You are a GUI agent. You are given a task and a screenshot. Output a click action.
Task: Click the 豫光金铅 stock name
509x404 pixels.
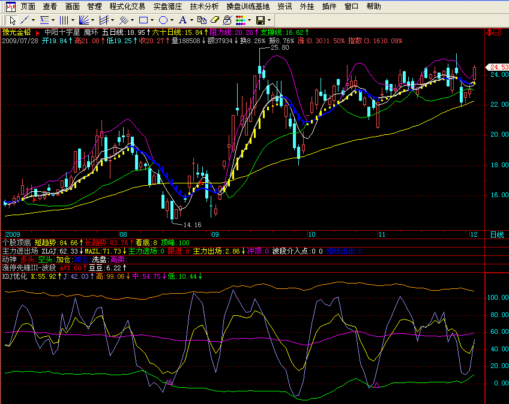click(16, 32)
